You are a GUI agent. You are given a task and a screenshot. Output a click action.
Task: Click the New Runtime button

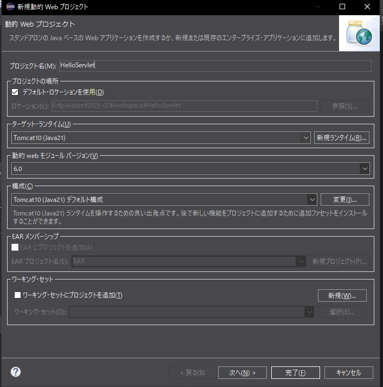pos(342,138)
